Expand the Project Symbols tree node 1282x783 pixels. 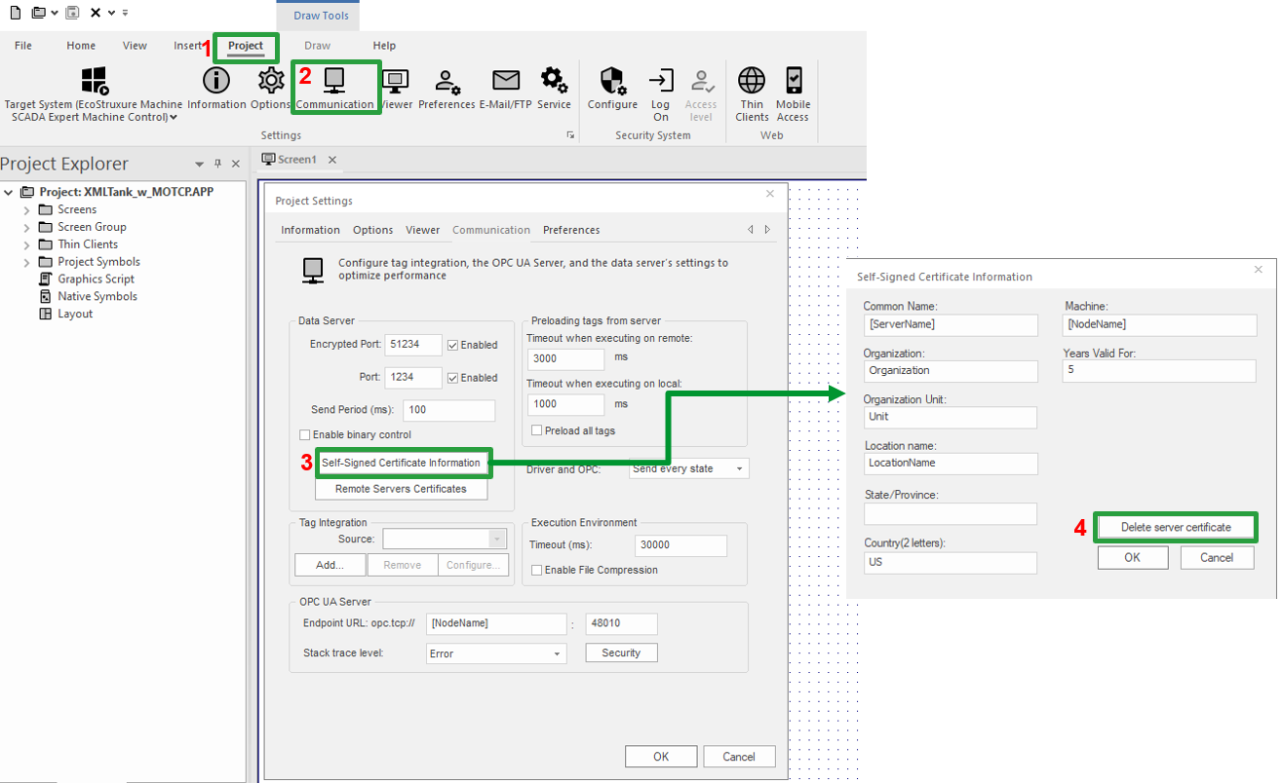[26, 262]
